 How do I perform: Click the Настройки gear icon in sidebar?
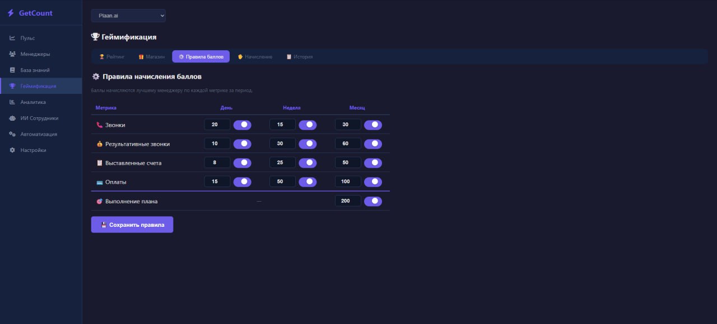pos(12,150)
